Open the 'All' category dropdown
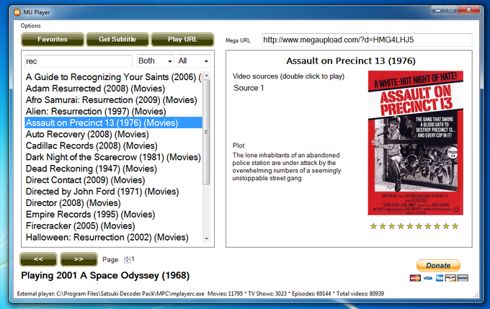490x309 pixels. pyautogui.click(x=193, y=61)
